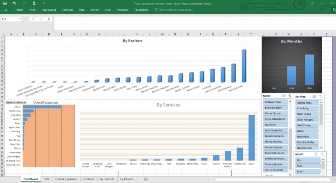Open the Name filter dropdown on Overall Expanses chart

(x=10, y=102)
